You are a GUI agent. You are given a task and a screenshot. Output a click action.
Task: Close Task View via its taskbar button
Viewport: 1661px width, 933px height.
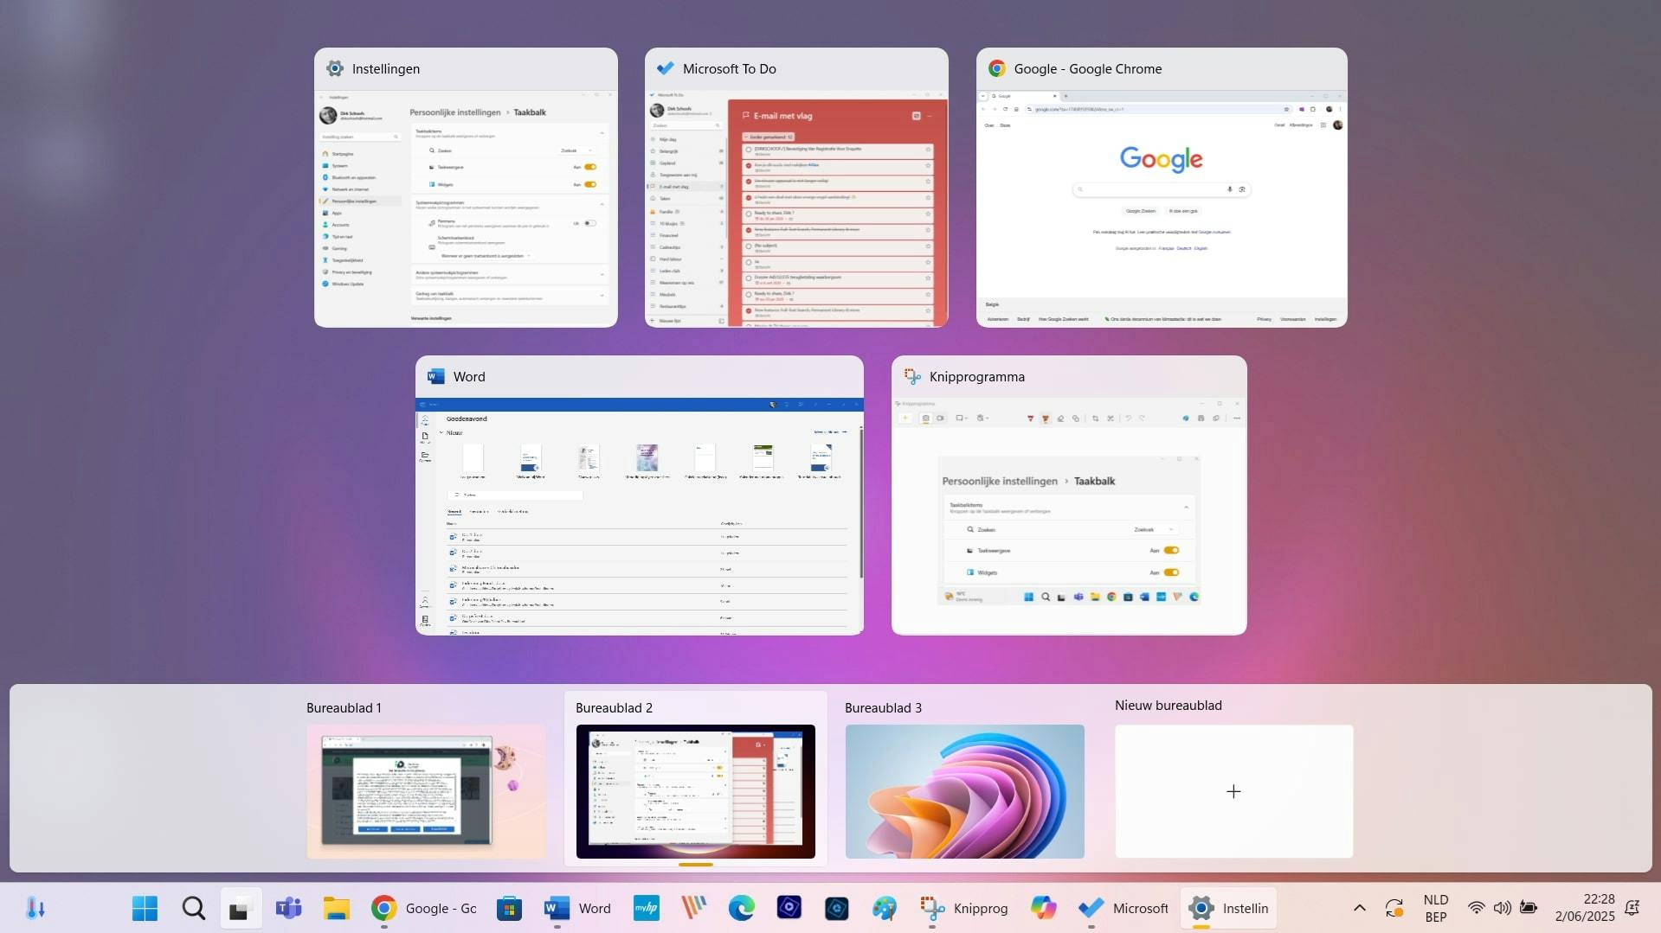[240, 909]
